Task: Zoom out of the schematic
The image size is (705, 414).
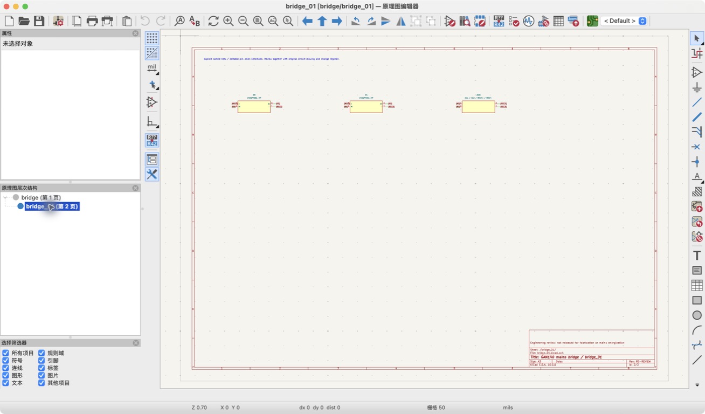Action: coord(244,21)
